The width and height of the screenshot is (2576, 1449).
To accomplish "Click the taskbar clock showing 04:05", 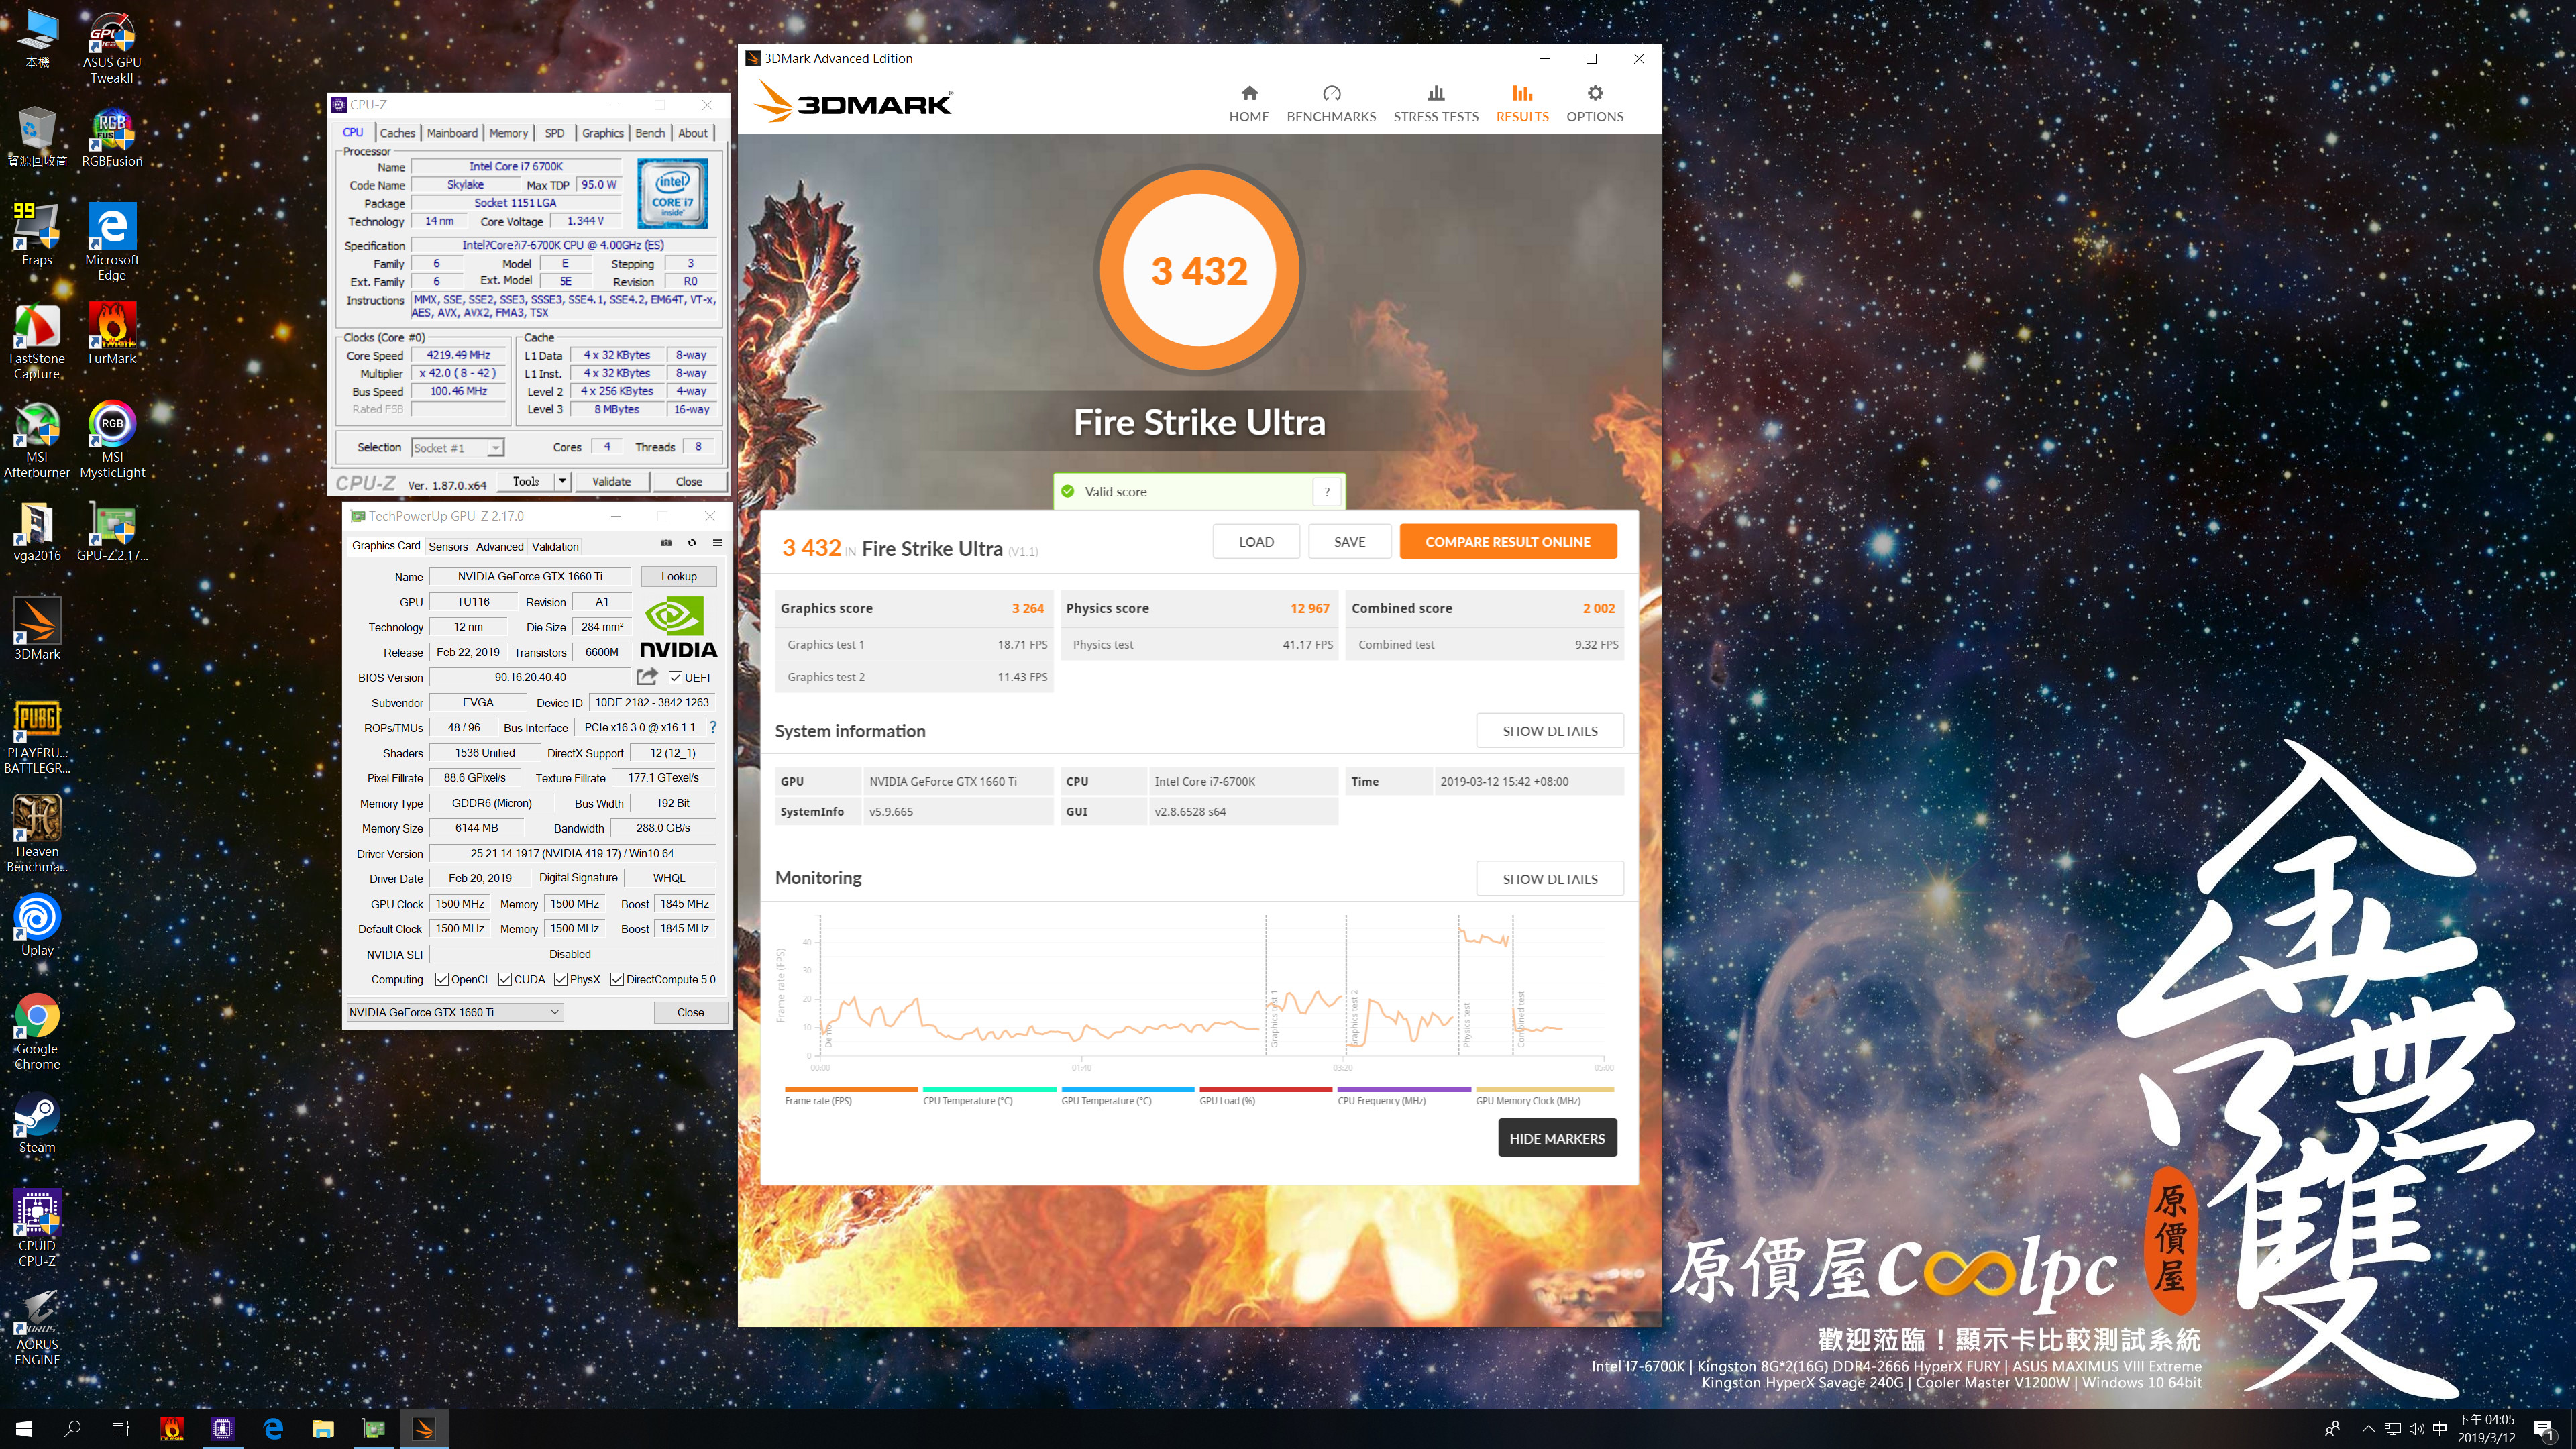I will [2486, 1429].
